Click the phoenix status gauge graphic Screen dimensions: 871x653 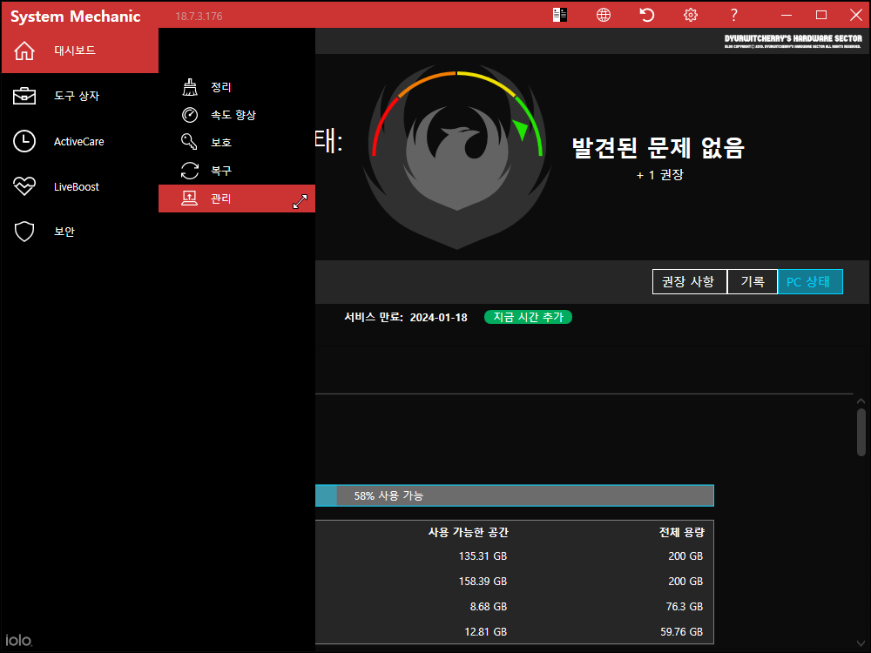click(457, 157)
